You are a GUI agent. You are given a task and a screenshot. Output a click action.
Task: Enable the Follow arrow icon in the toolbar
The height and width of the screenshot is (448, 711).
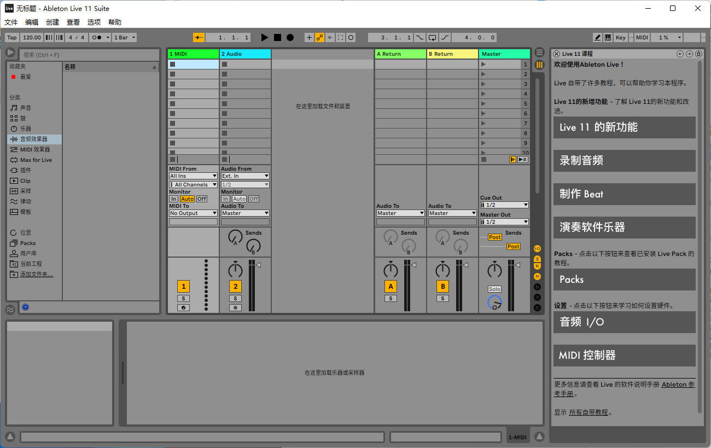[199, 37]
